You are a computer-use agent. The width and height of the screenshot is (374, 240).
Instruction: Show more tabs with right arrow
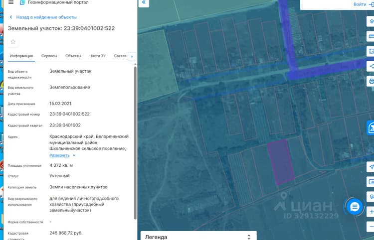tap(132, 57)
